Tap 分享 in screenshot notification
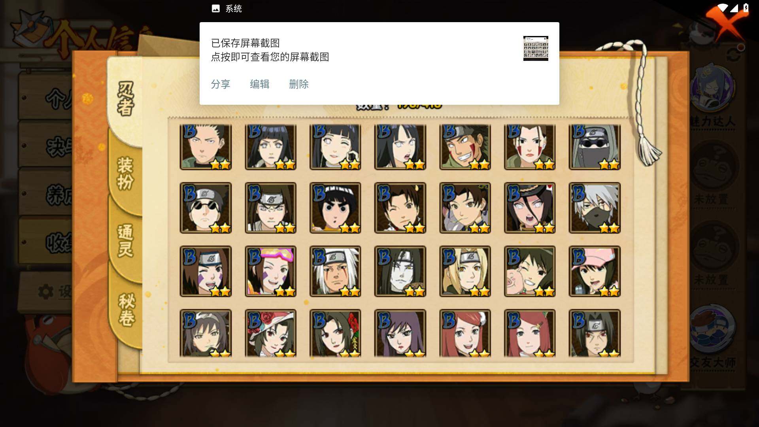The width and height of the screenshot is (759, 427). pos(221,84)
